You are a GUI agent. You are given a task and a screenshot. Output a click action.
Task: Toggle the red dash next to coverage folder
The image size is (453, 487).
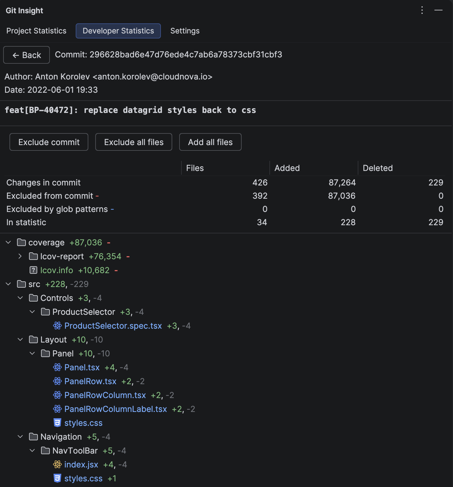click(109, 243)
